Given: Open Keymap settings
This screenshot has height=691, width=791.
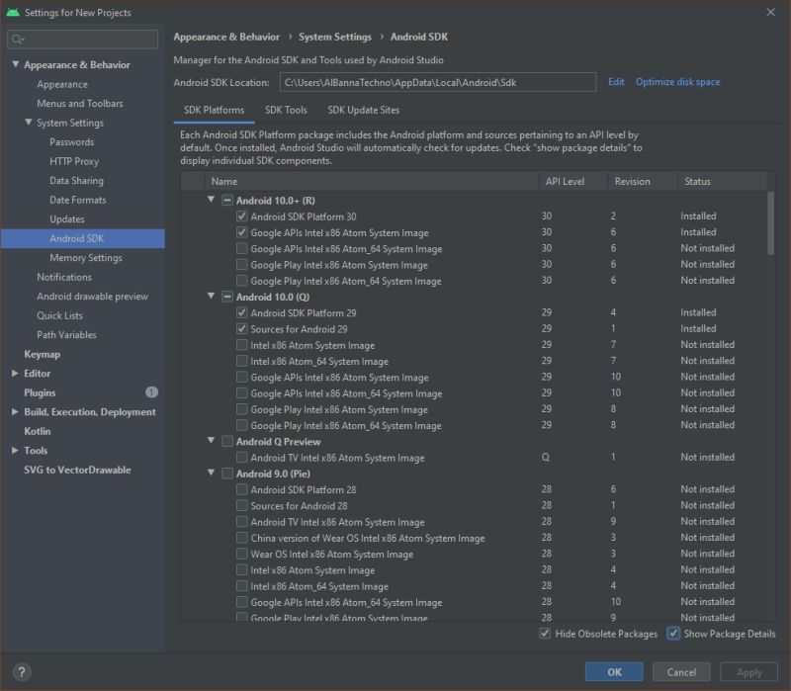Looking at the screenshot, I should coord(42,354).
